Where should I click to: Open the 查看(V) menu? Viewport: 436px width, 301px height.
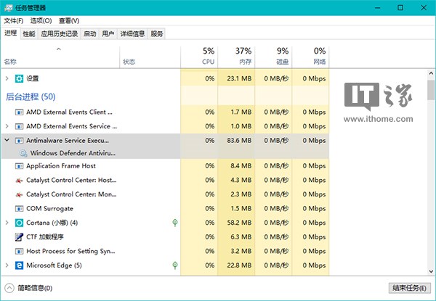pos(69,21)
